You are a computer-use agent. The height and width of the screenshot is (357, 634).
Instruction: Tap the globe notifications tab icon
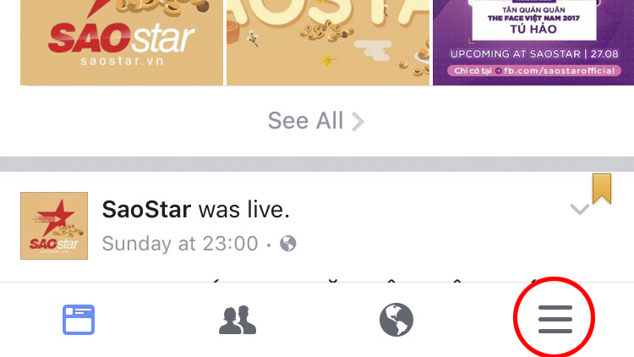tap(396, 320)
